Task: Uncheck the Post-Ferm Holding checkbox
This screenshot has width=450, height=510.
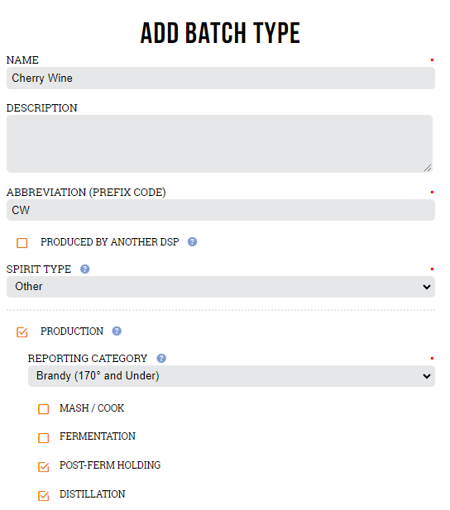Action: click(x=44, y=467)
